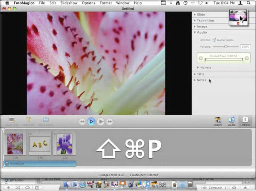256x191 pixels.
Task: Select the blue audio track in the storyboard
Action: 40,163
